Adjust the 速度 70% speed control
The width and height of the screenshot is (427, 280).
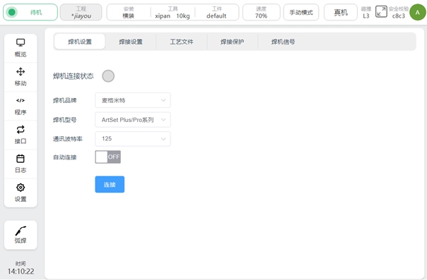pos(261,12)
